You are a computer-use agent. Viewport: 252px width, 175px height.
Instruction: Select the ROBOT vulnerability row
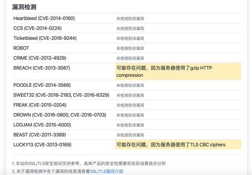pyautogui.click(x=126, y=48)
